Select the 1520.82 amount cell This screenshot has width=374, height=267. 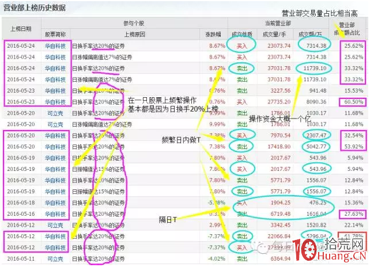tap(316, 225)
